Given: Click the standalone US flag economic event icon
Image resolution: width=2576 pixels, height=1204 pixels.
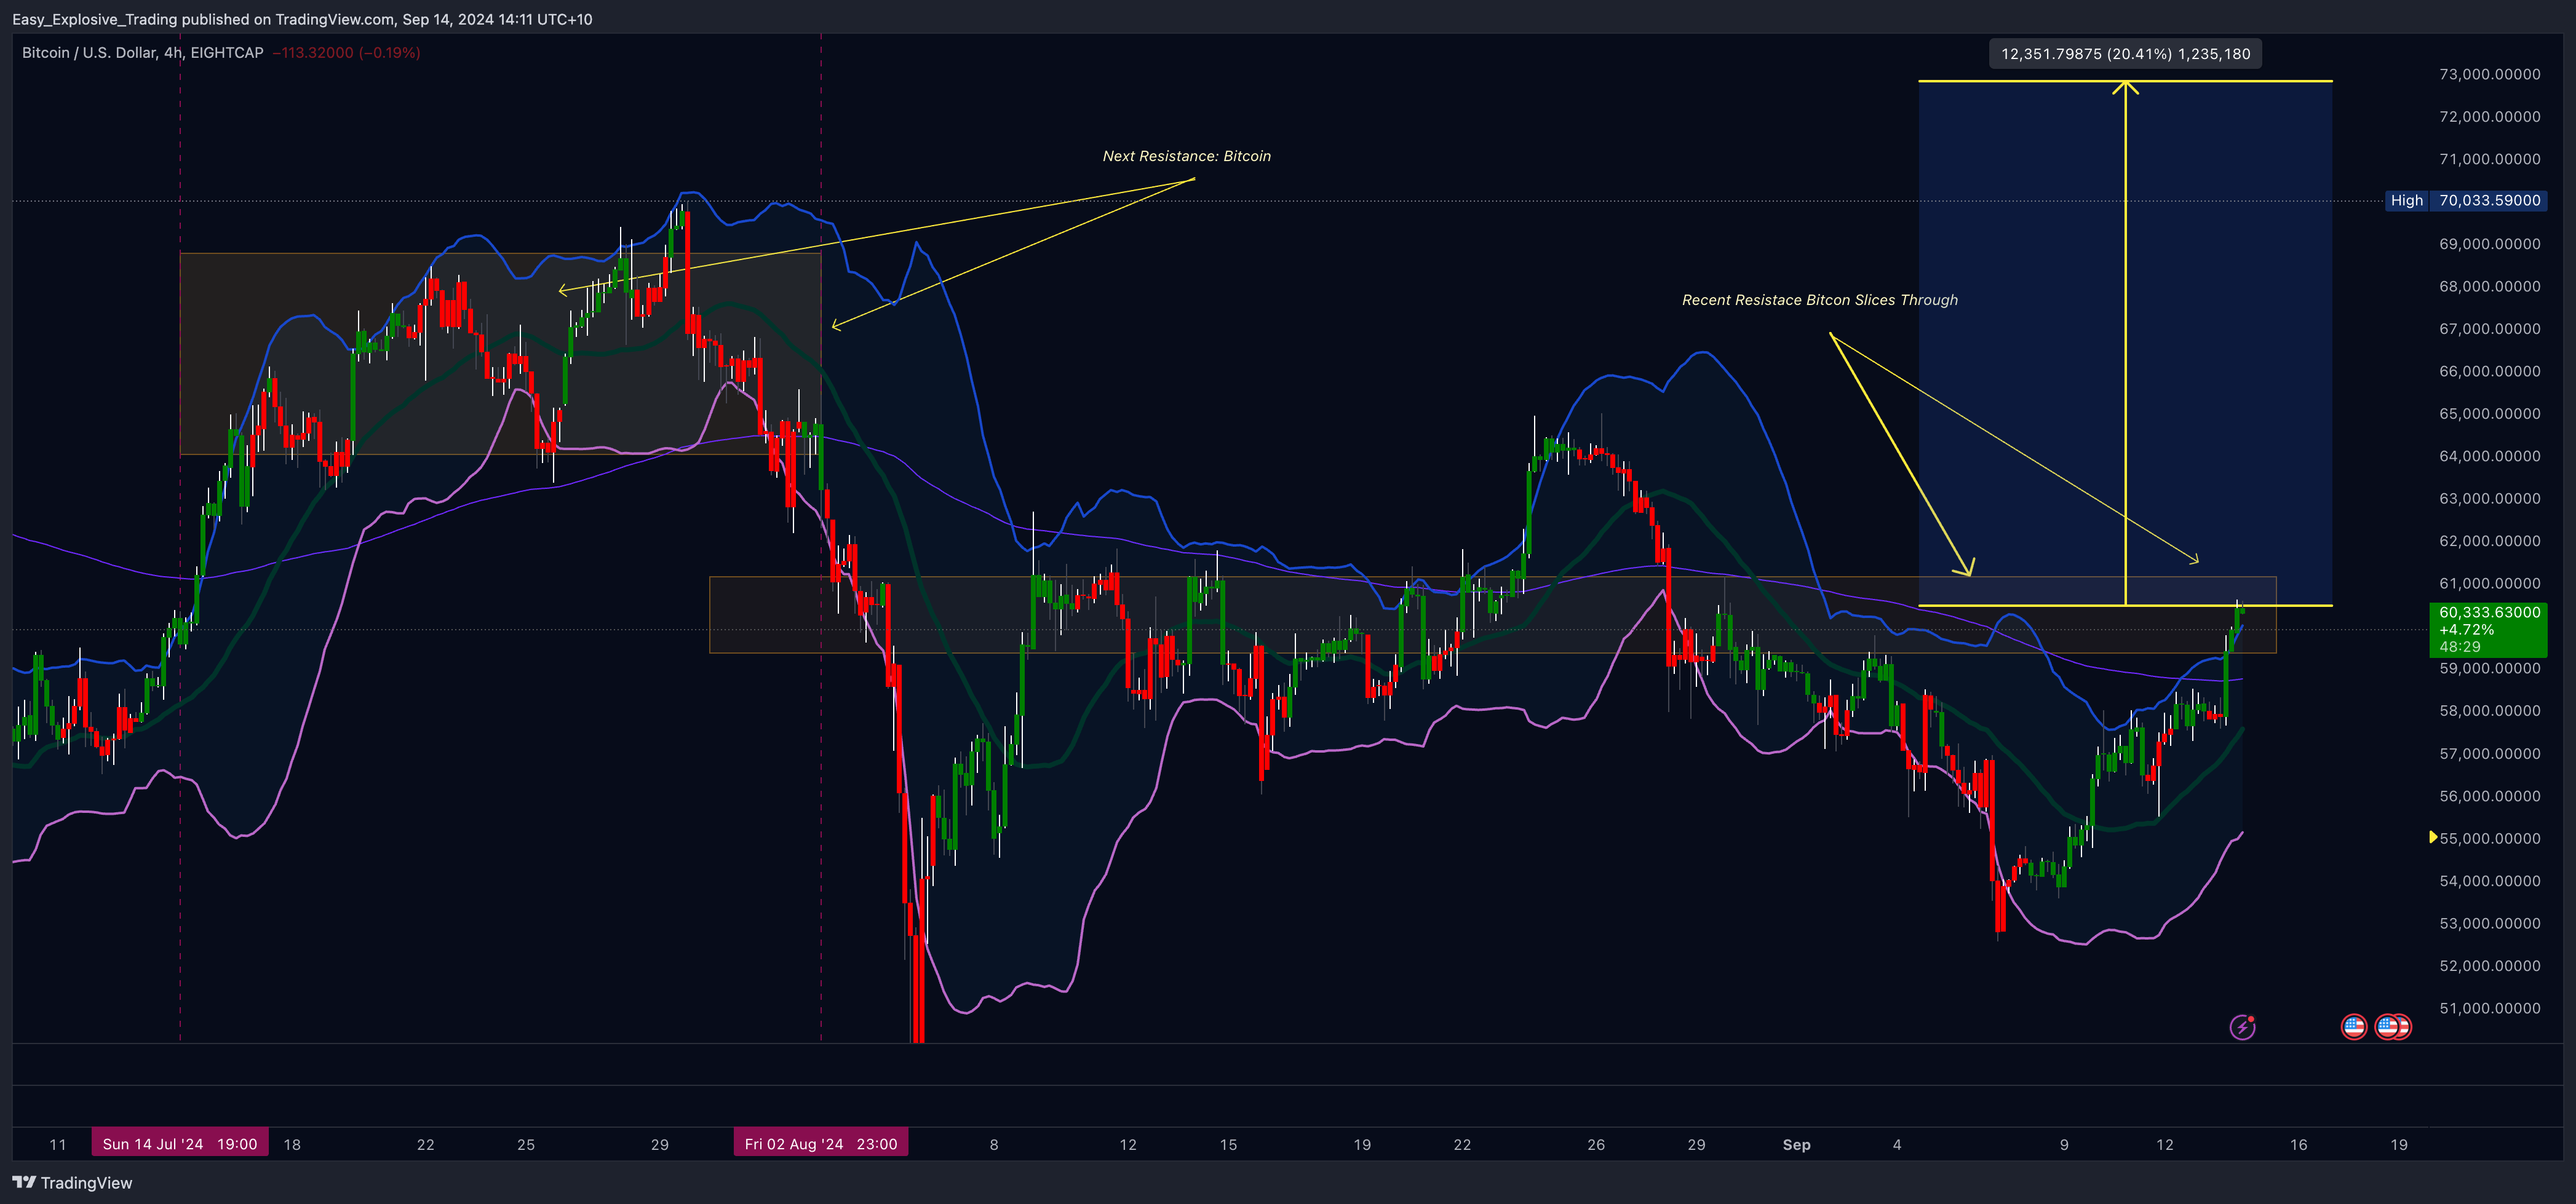Looking at the screenshot, I should [x=2354, y=1027].
